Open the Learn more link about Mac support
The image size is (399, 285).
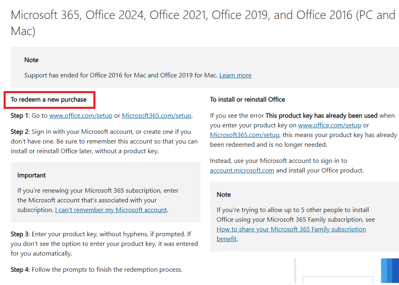coord(236,75)
